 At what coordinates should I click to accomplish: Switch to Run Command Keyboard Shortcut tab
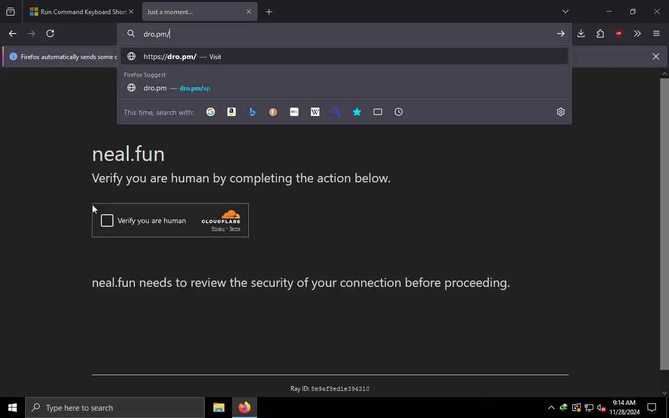click(78, 11)
